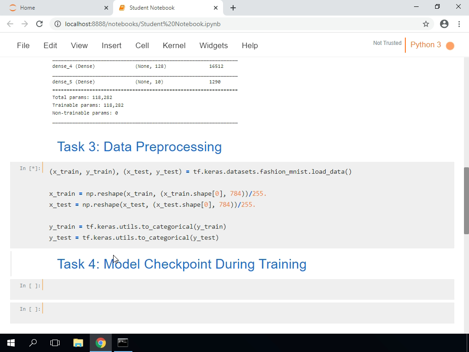Viewport: 469px width, 352px height.
Task: Bookmark the page using the star icon
Action: 425,24
